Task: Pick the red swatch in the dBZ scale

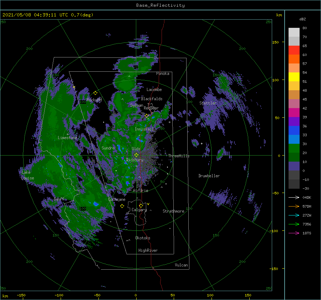Action: click(294, 50)
